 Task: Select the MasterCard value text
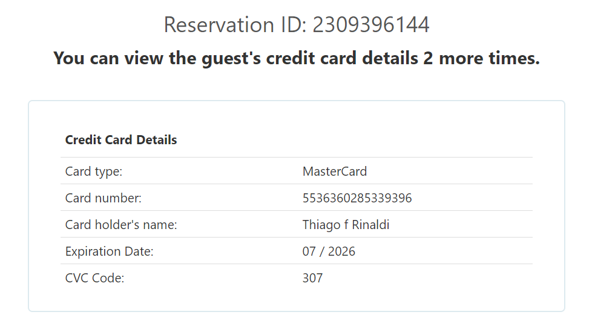click(335, 171)
